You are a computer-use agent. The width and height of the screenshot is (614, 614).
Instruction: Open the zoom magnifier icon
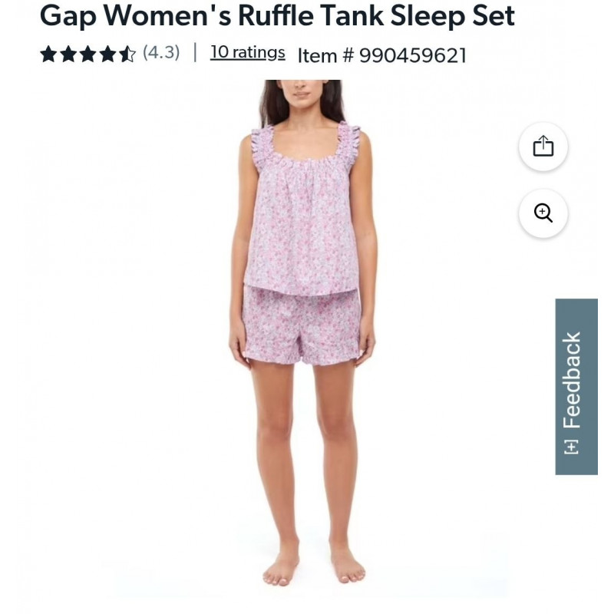point(543,213)
